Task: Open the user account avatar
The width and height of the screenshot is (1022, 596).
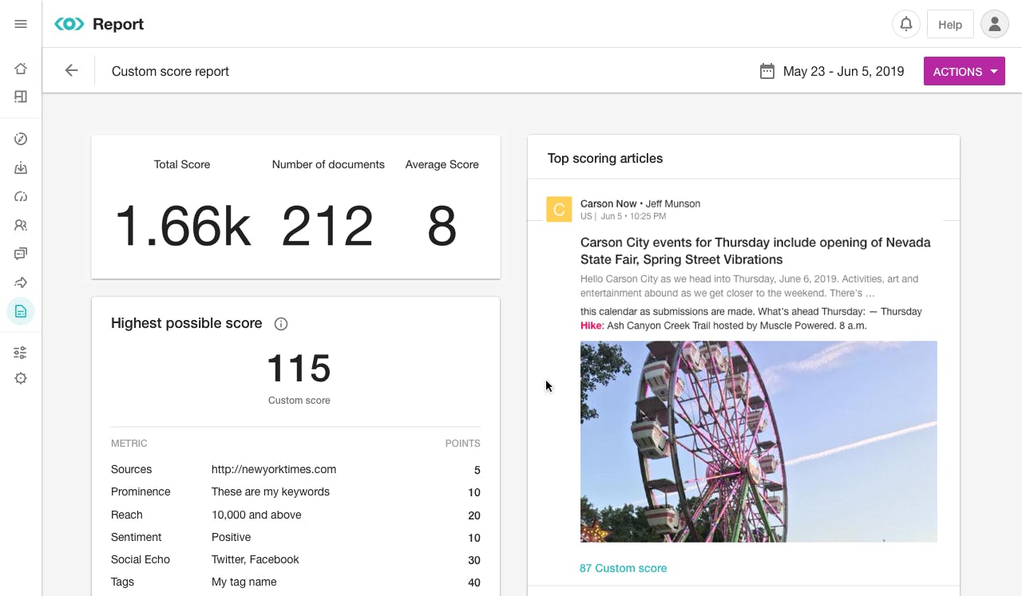Action: pyautogui.click(x=995, y=24)
